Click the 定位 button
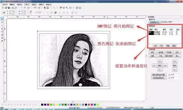This screenshot has height=110, width=183. pyautogui.click(x=152, y=52)
